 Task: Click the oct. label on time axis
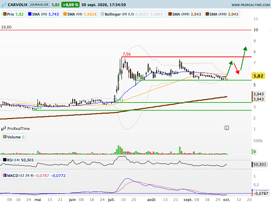pyautogui.click(x=227, y=200)
